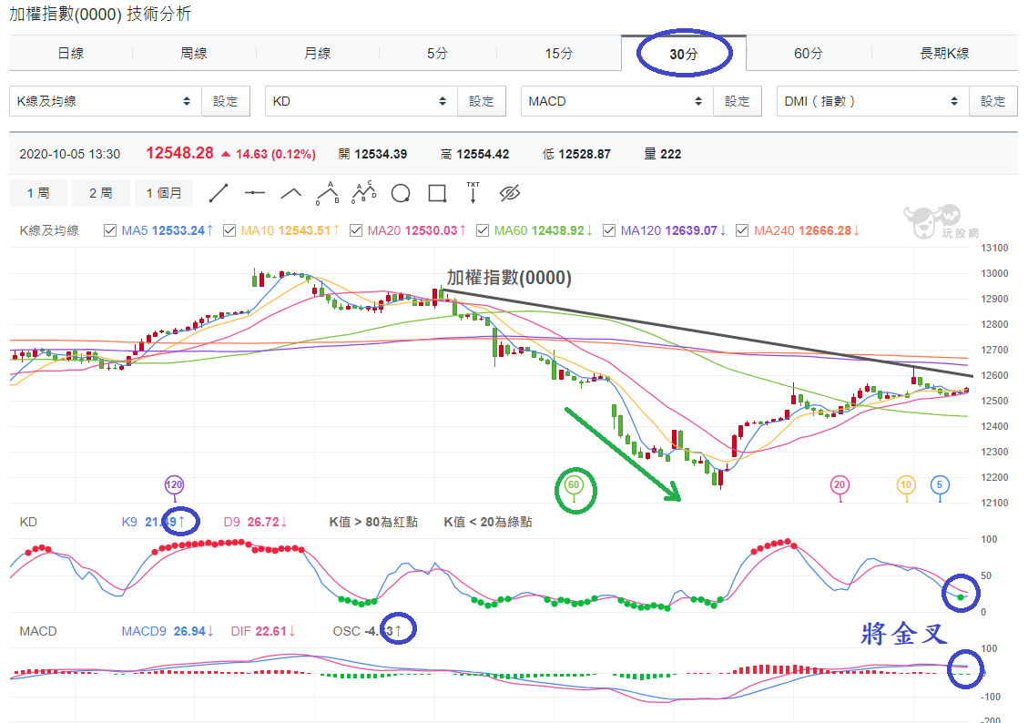This screenshot has width=1028, height=723.
Task: Select the trend line drawing tool
Action: coord(218,193)
